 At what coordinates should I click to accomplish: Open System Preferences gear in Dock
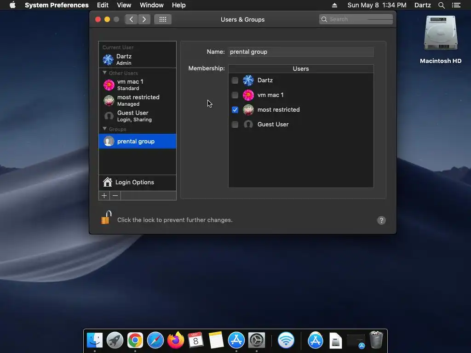(257, 340)
